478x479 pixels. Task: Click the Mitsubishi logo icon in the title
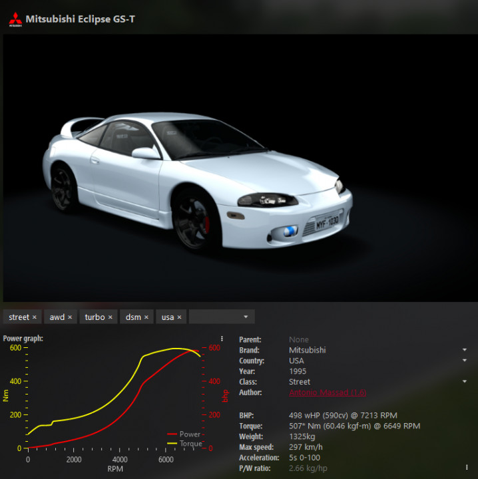click(15, 19)
